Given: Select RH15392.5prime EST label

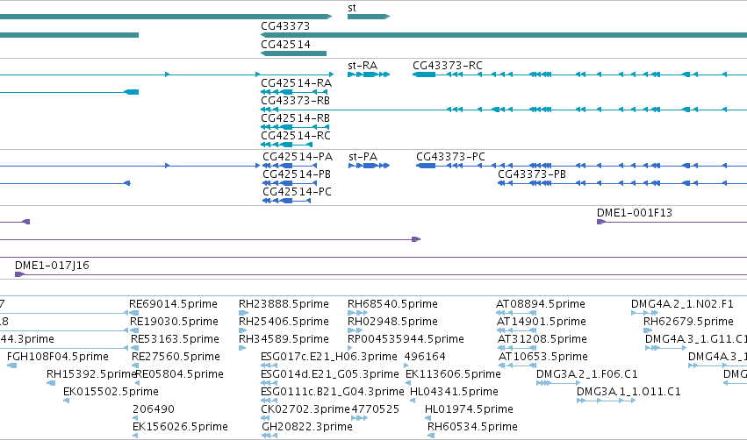Looking at the screenshot, I should (x=91, y=374).
